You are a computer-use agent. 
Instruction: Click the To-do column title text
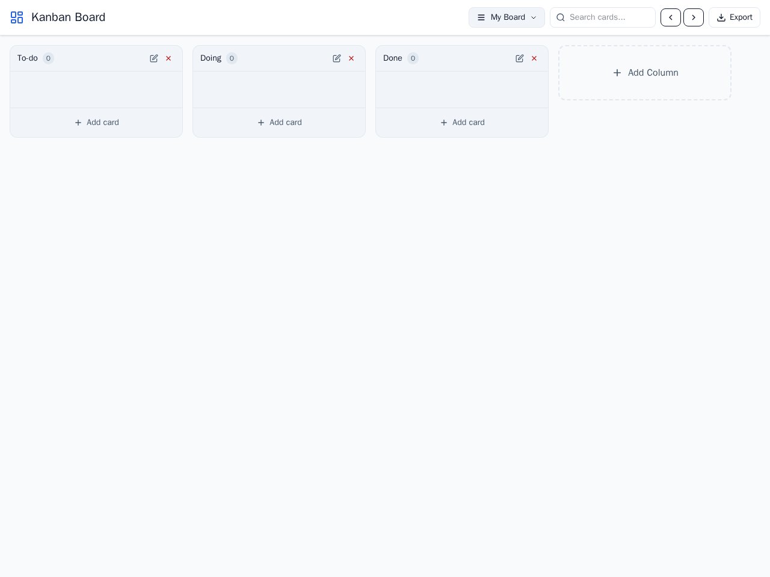(x=28, y=58)
